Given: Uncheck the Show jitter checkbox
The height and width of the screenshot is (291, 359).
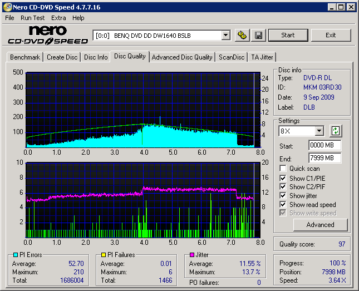Looking at the screenshot, I should [283, 196].
